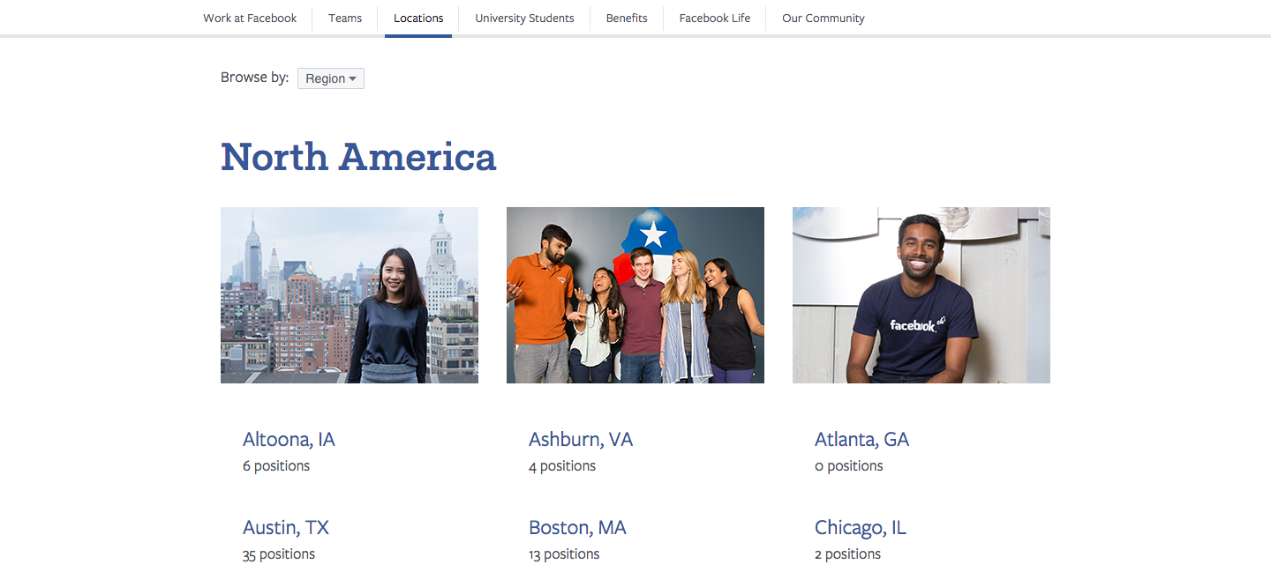Screen dimensions: 1271x587
Task: Click the New York skyline woman photo
Action: [x=350, y=295]
